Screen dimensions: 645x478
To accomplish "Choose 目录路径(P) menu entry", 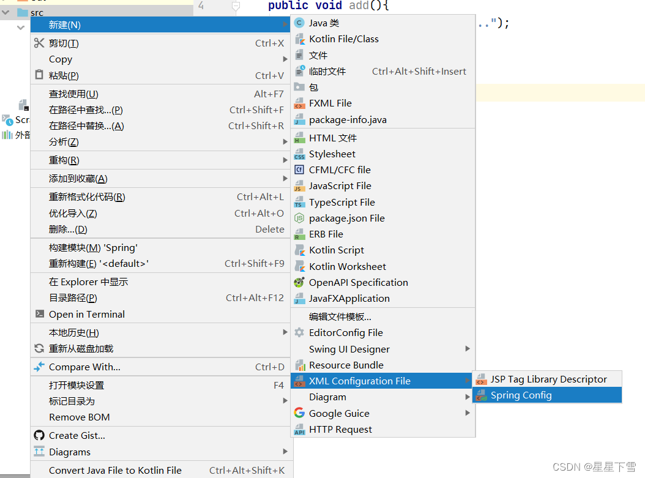I will tap(160, 298).
